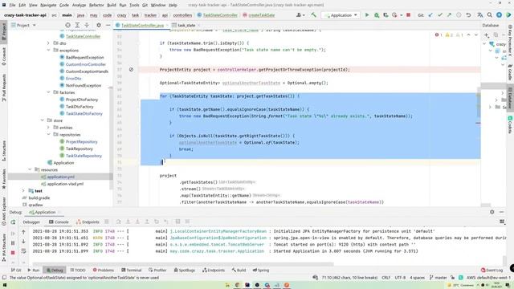Open the Navigate menu

(48, 5)
